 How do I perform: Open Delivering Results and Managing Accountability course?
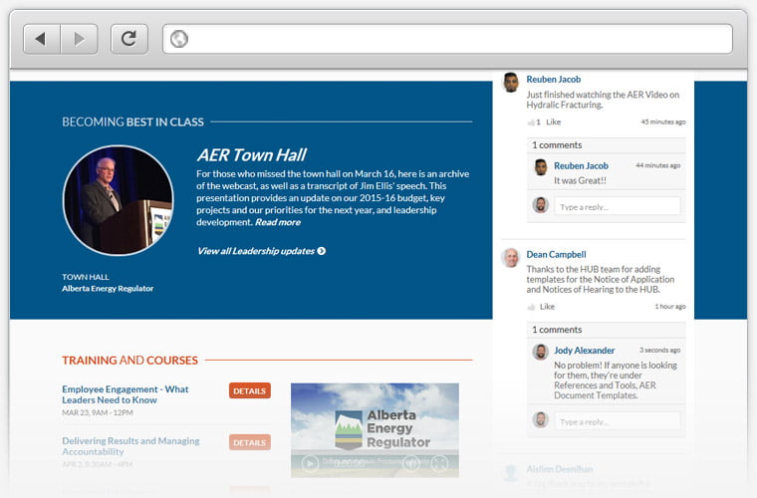click(130, 446)
